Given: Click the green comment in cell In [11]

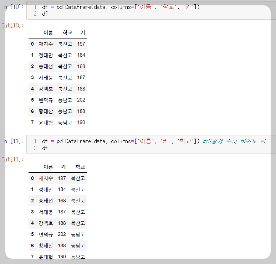Looking at the screenshot, I should click(x=234, y=141).
